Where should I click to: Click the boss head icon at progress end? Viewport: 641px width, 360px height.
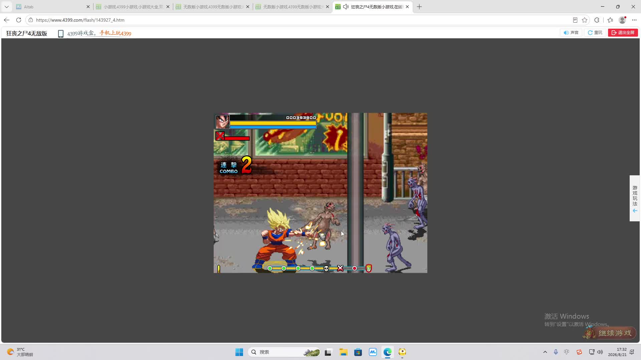click(369, 268)
